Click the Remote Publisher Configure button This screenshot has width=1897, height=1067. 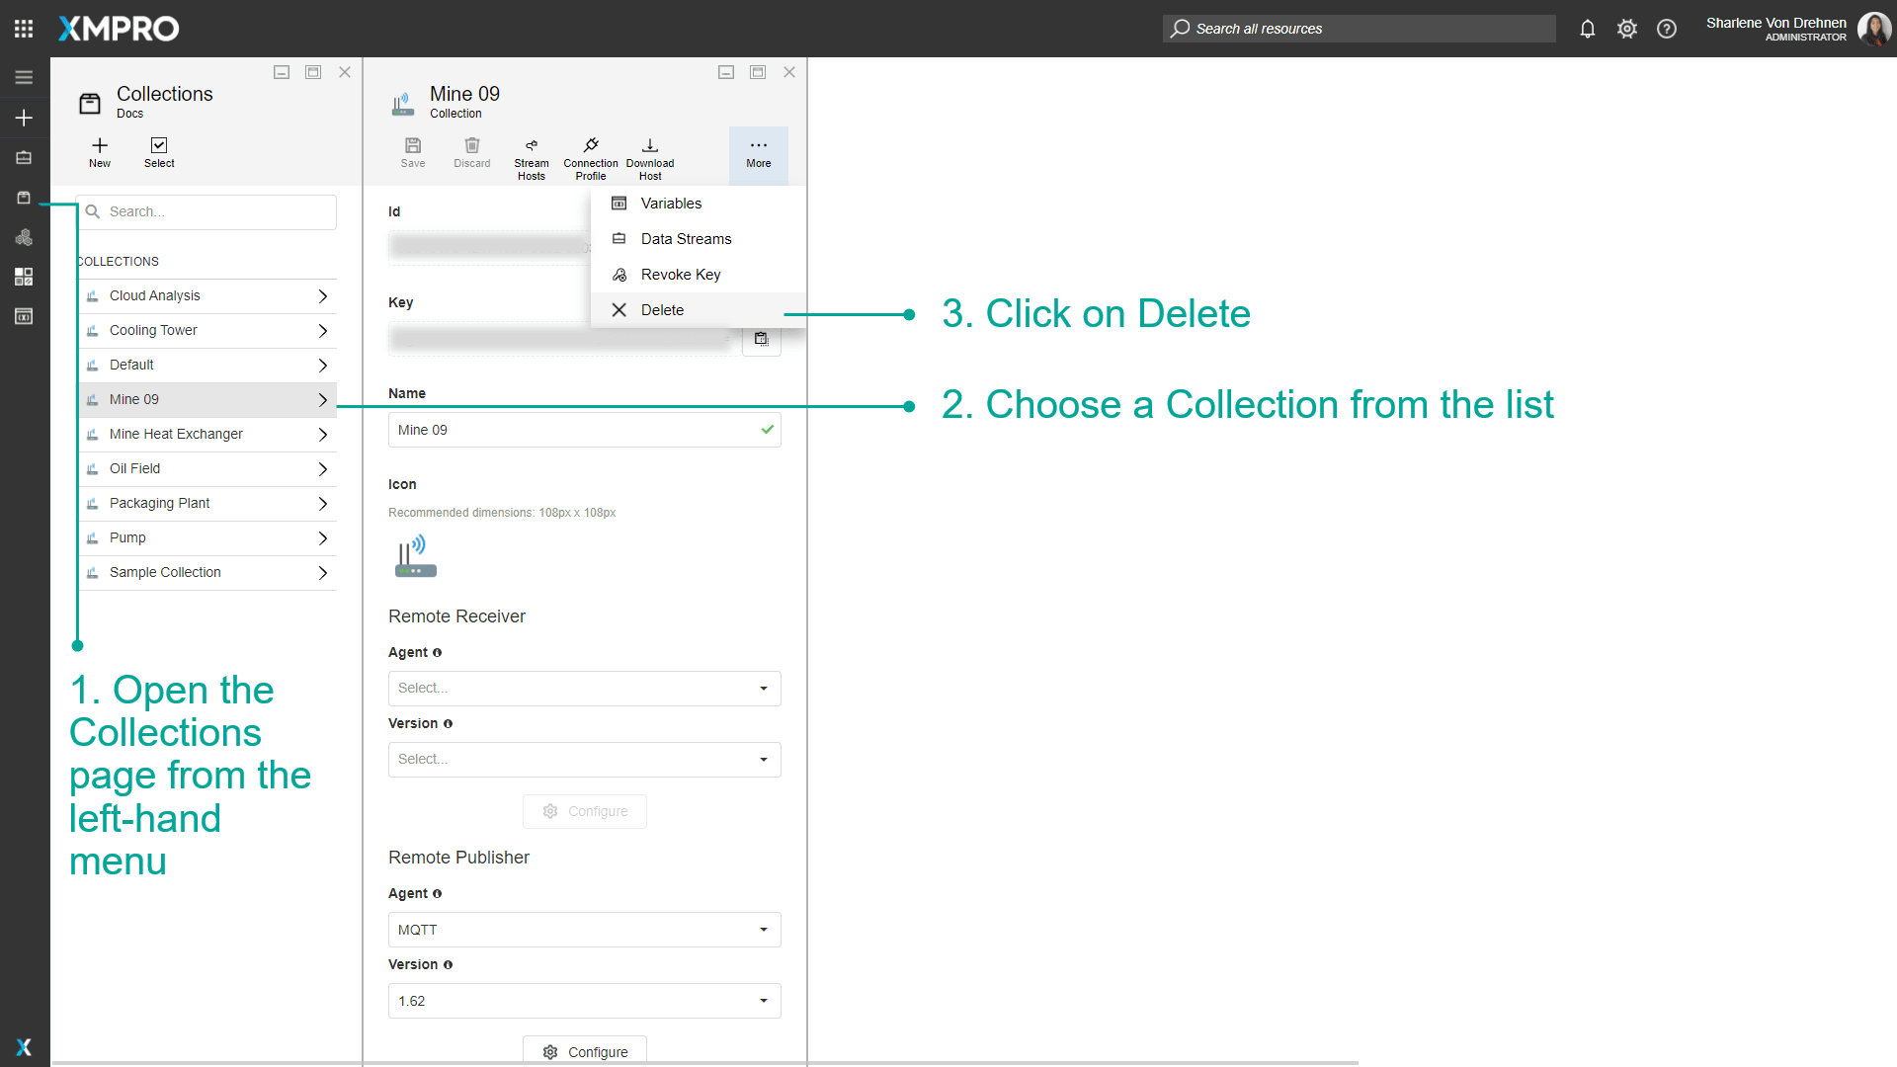(x=585, y=1051)
